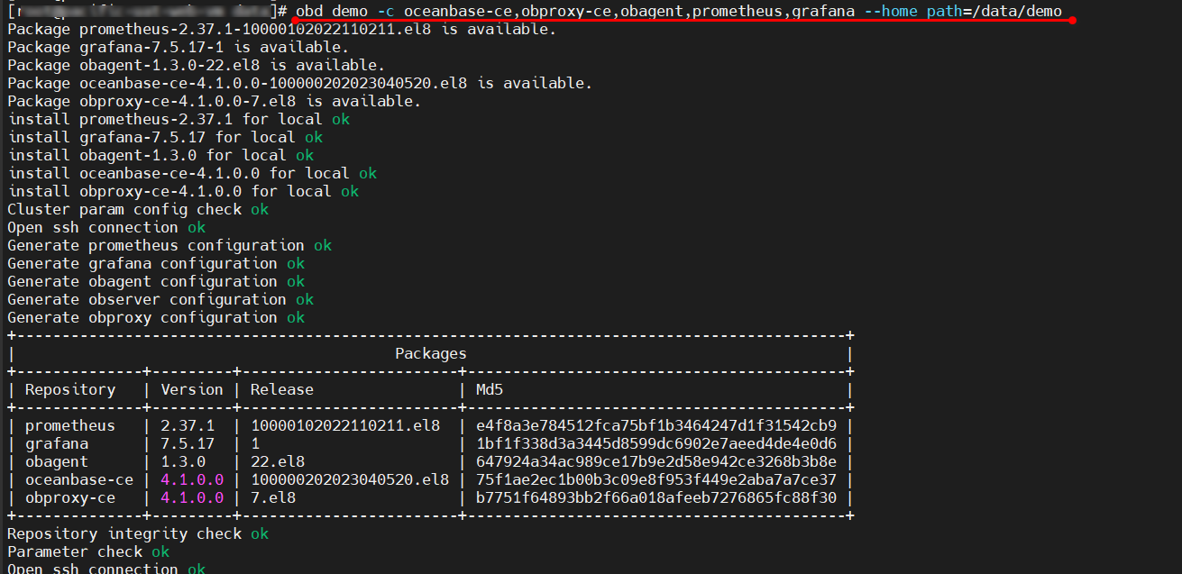Click "Repository integrity check" line

(x=137, y=533)
